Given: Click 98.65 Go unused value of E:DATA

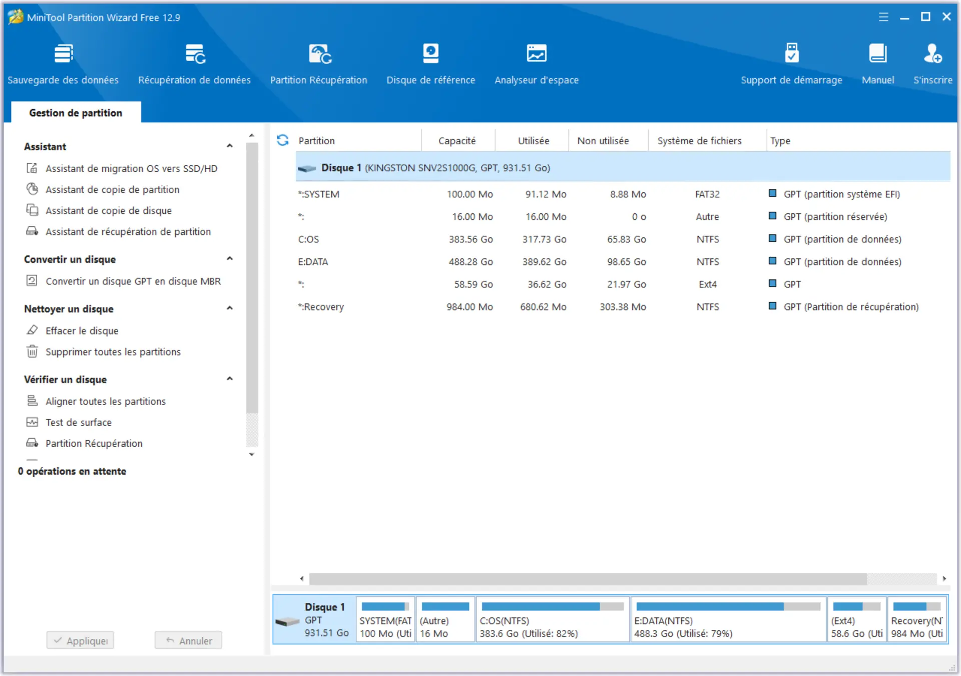Looking at the screenshot, I should coord(627,262).
